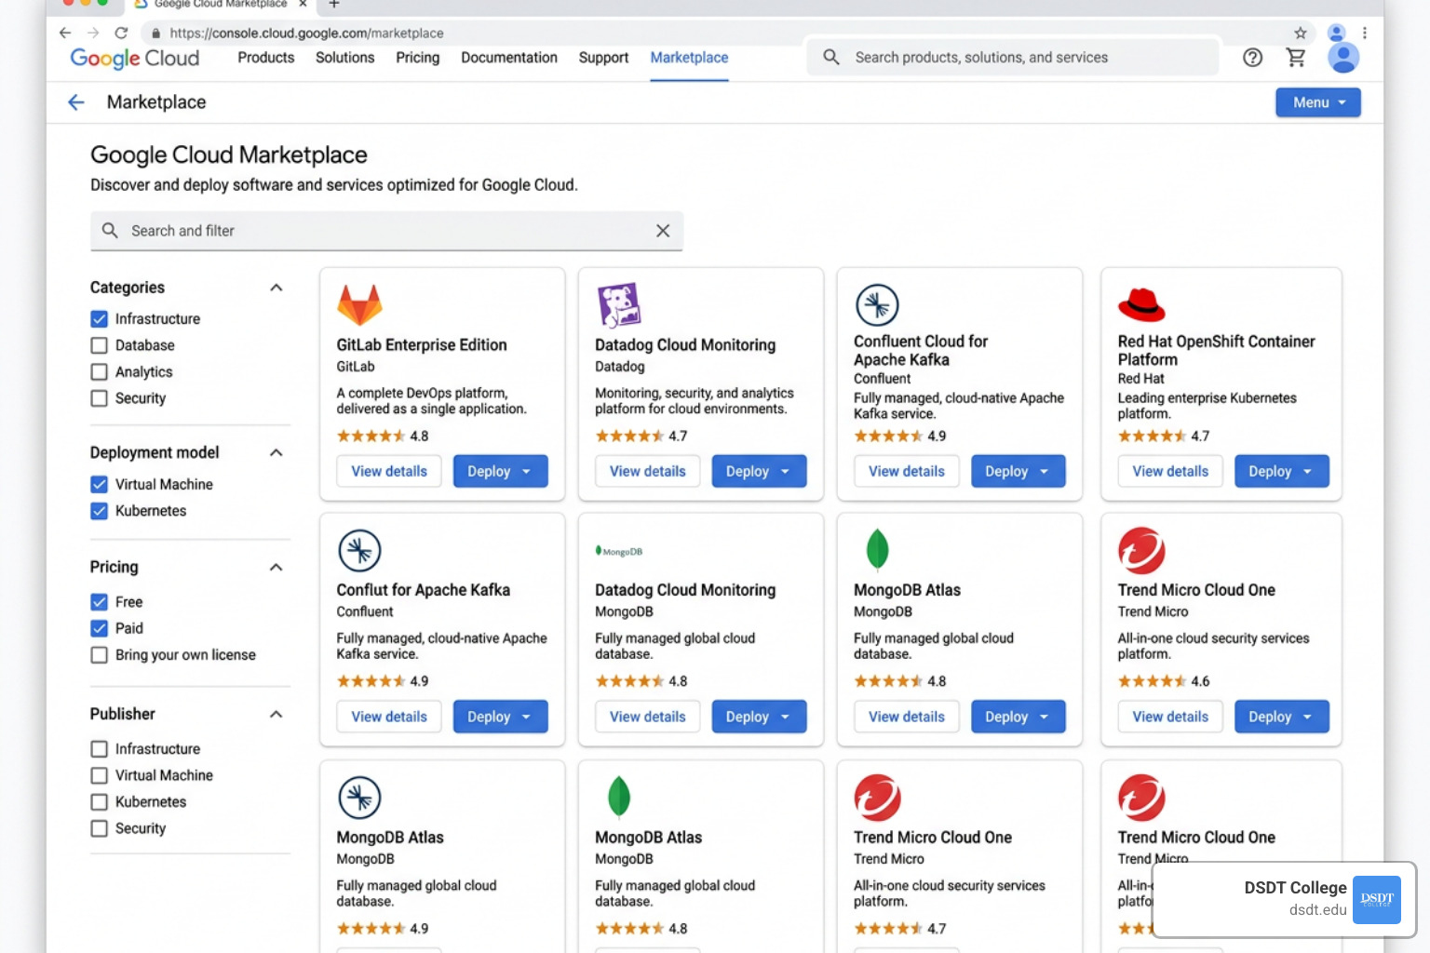Open the help question mark icon
This screenshot has width=1430, height=953.
point(1253,58)
